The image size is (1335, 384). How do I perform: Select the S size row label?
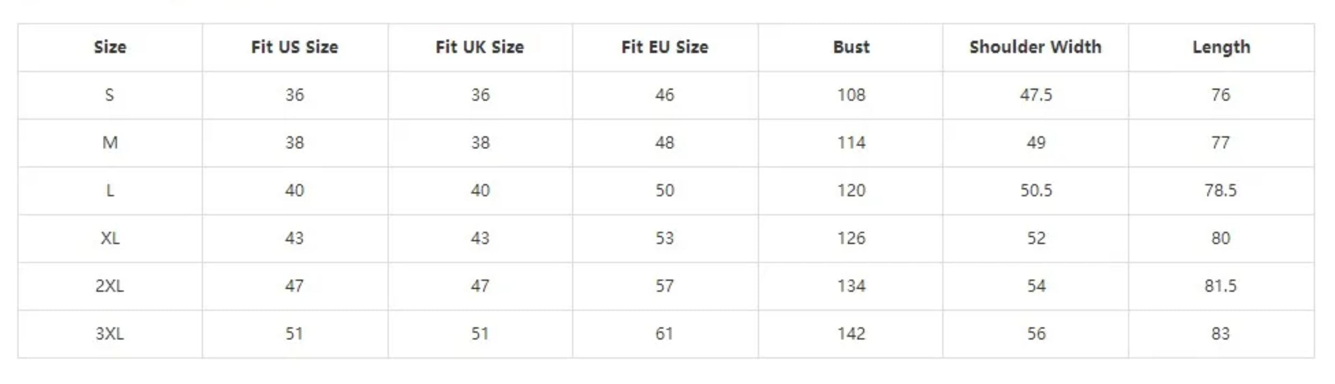click(x=109, y=95)
